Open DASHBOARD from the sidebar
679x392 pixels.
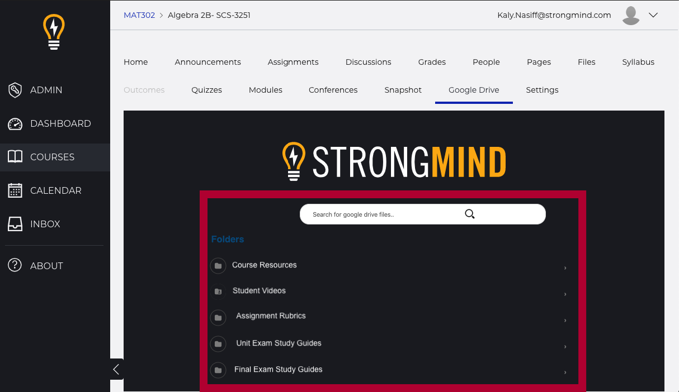(x=55, y=123)
